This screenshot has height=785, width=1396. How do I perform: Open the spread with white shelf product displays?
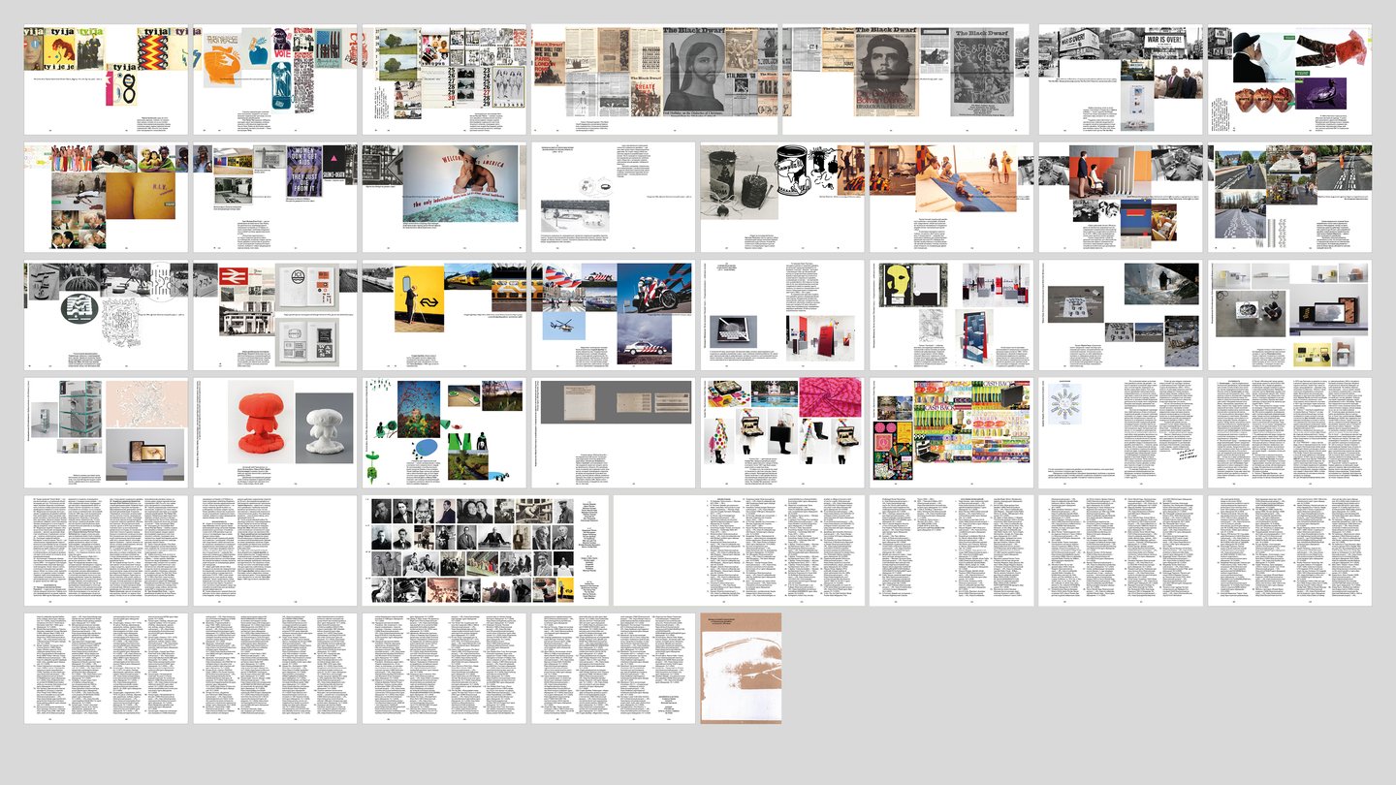[1289, 315]
